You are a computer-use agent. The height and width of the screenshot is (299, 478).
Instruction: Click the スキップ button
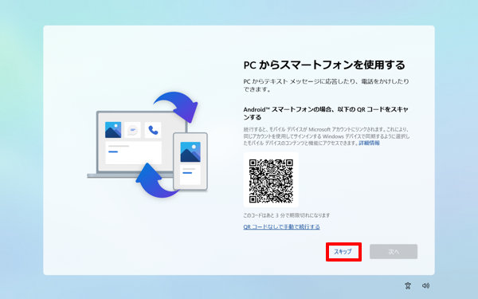click(x=343, y=252)
